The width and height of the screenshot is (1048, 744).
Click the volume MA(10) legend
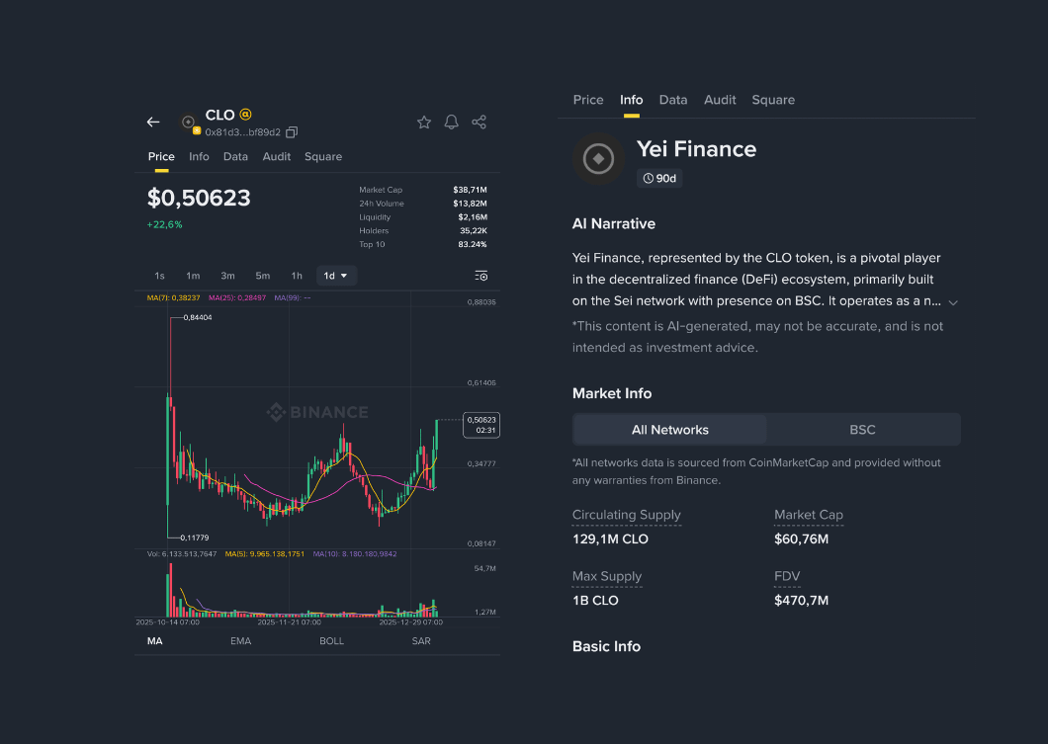355,553
